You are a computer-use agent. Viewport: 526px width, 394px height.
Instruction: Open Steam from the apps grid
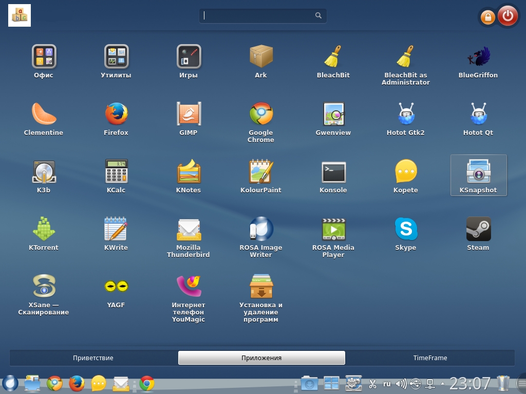(x=478, y=230)
